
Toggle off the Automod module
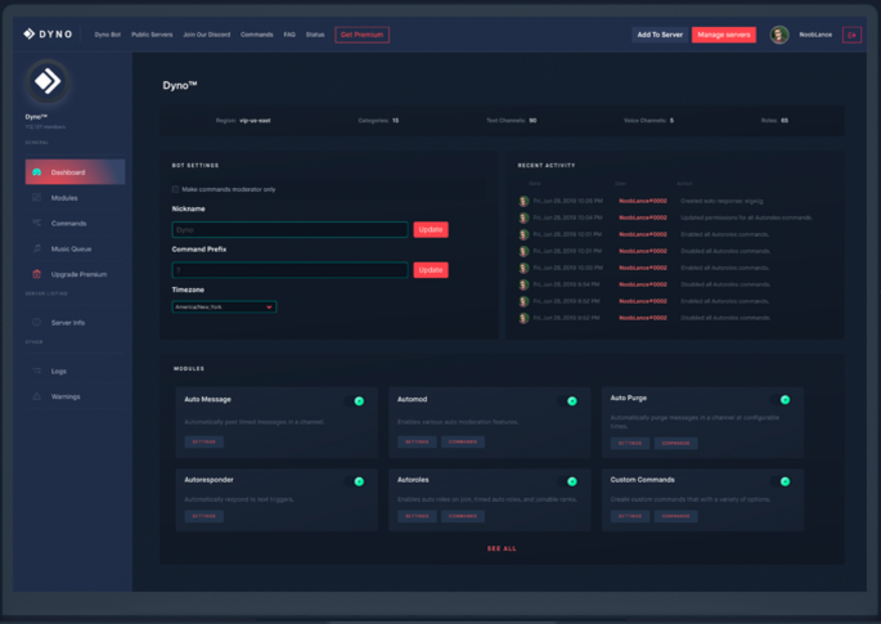coord(571,400)
